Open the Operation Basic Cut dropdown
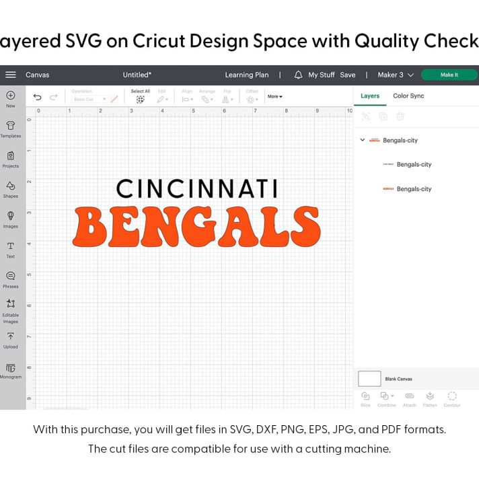479x479 pixels. 90,100
